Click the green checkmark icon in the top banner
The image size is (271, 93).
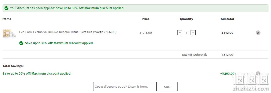[6, 8]
